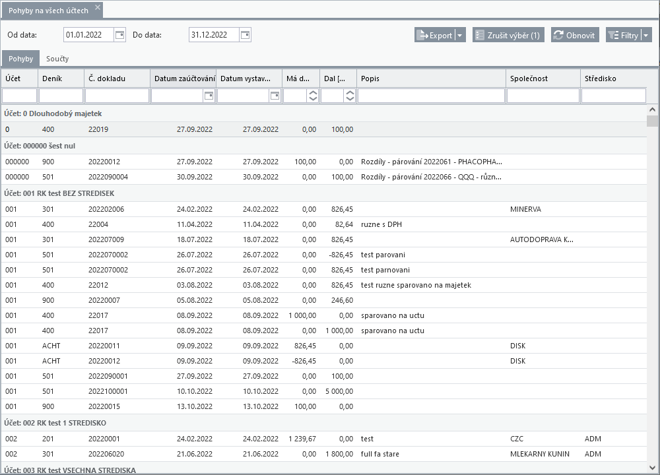Increase the Dal filter spinner value
This screenshot has height=475, width=660.
click(350, 93)
